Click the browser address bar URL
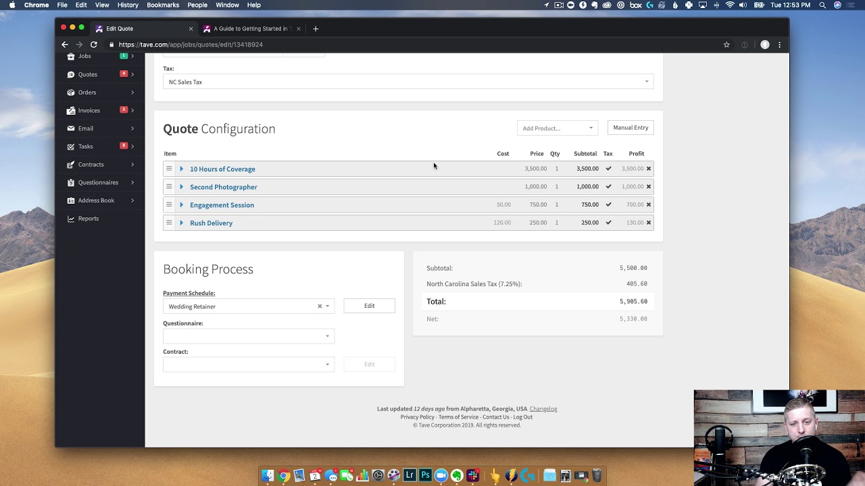 coord(191,45)
